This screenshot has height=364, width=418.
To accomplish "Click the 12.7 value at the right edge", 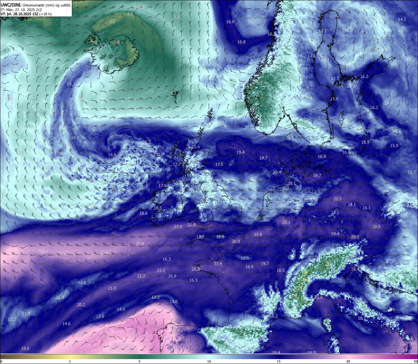I will [x=412, y=172].
